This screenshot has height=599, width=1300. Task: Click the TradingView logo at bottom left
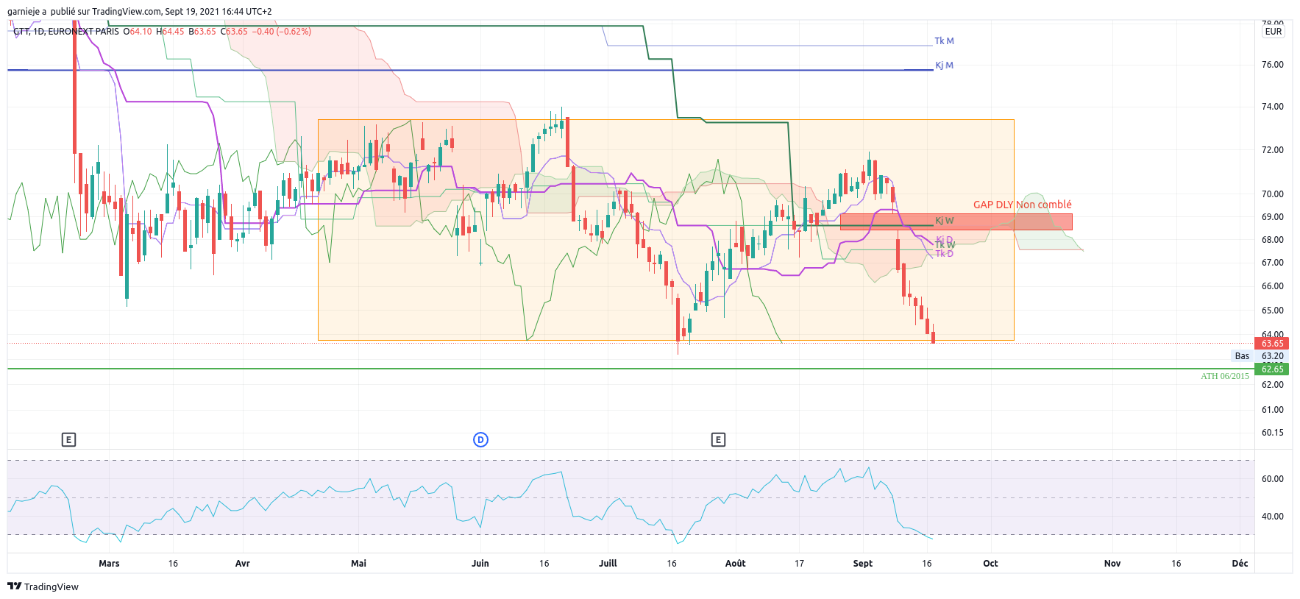[43, 586]
